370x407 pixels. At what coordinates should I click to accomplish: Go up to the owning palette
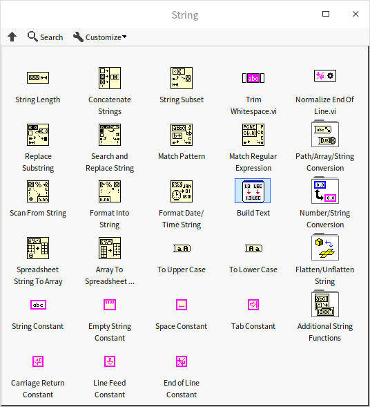tap(12, 37)
